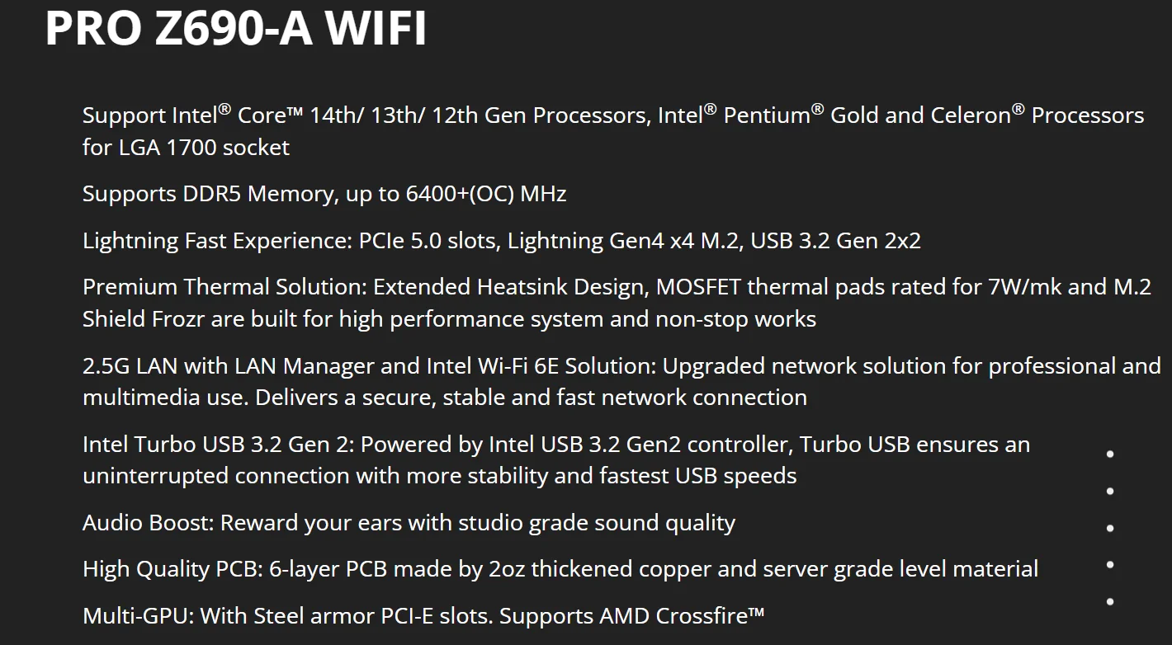Select the DDR5 Memory 6400+(OC) MHz line
Image resolution: width=1172 pixels, height=645 pixels.
click(x=324, y=194)
